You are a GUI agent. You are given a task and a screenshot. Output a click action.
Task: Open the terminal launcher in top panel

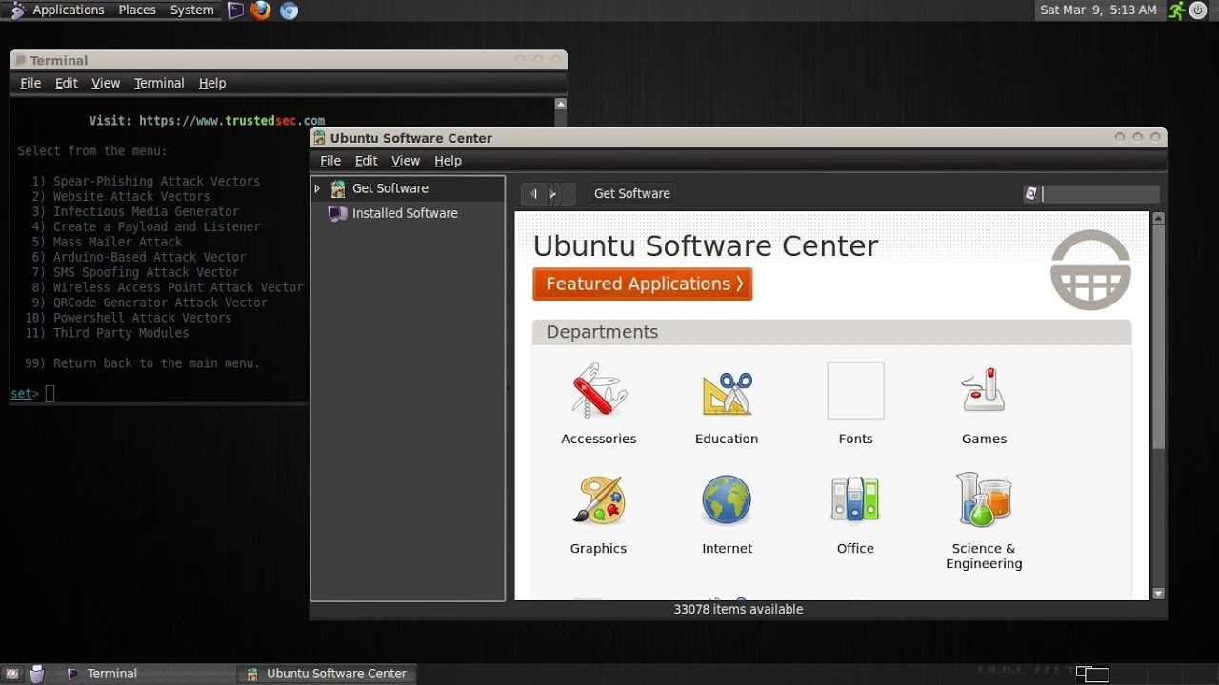pos(235,10)
